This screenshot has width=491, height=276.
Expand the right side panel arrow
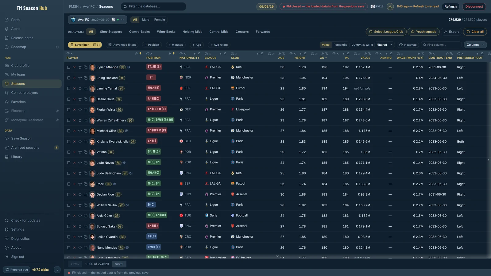pyautogui.click(x=489, y=160)
